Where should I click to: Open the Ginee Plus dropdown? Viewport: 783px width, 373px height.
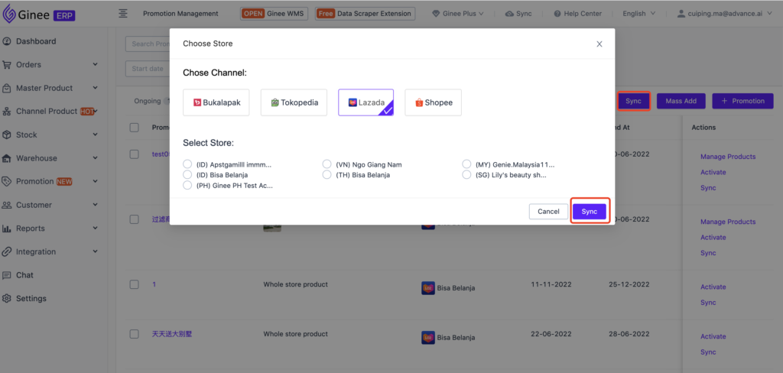(x=458, y=14)
